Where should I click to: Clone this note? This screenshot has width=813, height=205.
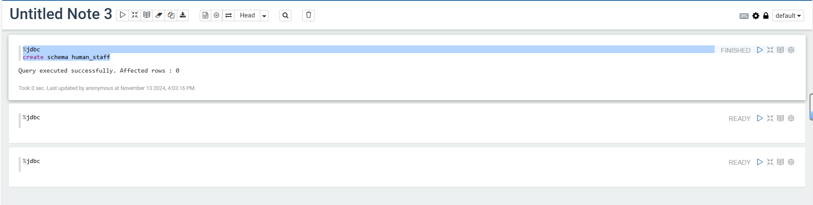pyautogui.click(x=171, y=15)
